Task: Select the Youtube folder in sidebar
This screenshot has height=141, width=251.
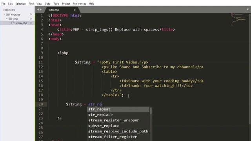Action: pyautogui.click(x=16, y=14)
